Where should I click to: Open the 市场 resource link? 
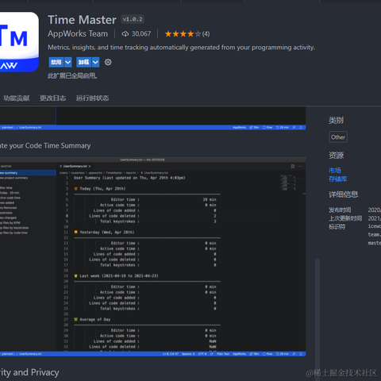[335, 171]
